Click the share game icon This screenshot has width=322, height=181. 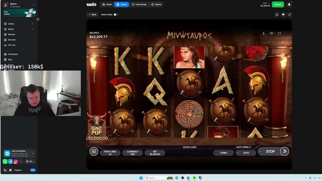coord(277,15)
